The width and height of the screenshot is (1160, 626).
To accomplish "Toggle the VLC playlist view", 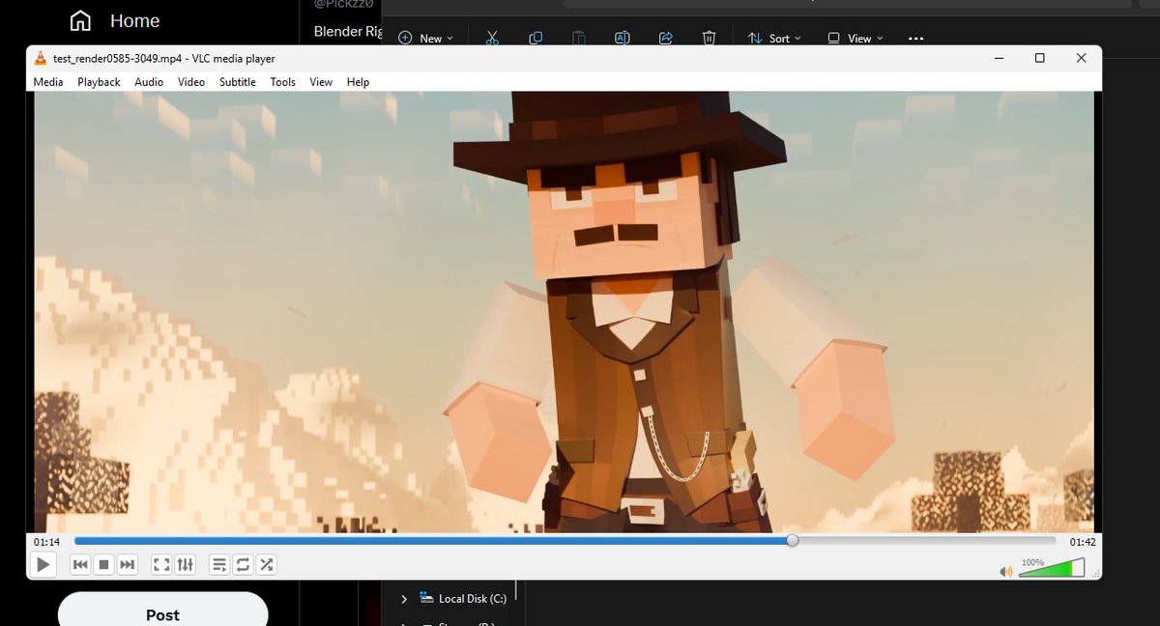I will (x=219, y=564).
